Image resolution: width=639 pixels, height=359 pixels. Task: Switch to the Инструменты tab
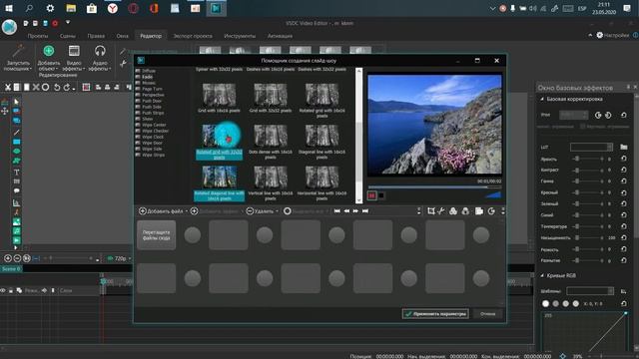[240, 36]
